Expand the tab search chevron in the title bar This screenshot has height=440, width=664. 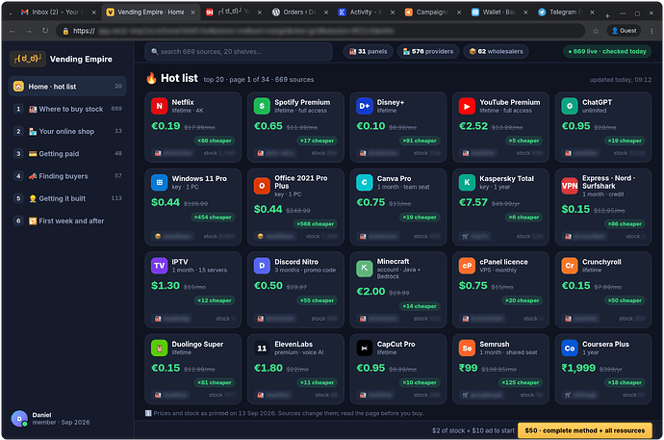coord(11,13)
